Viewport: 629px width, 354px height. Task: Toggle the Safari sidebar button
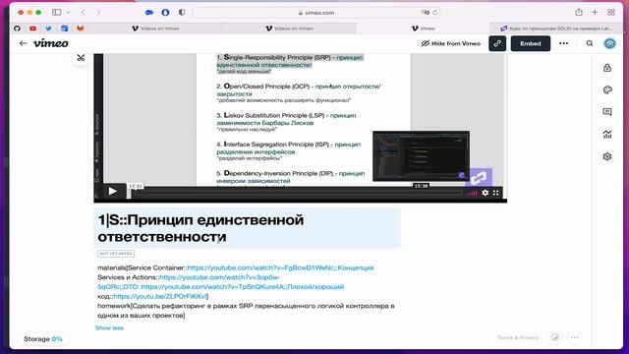57,13
